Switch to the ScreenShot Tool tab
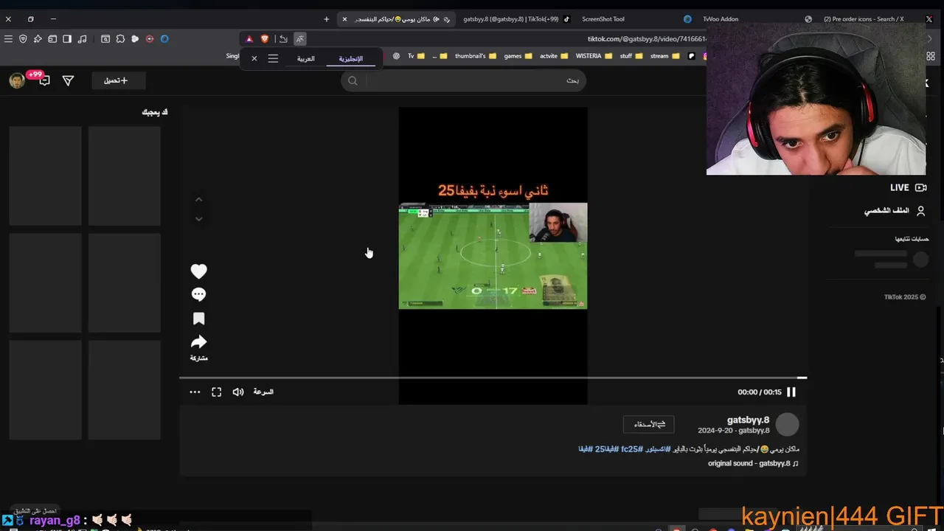The image size is (944, 531). pos(603,19)
